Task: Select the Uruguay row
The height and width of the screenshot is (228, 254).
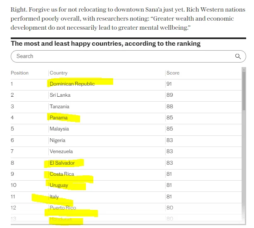Action: 126,185
